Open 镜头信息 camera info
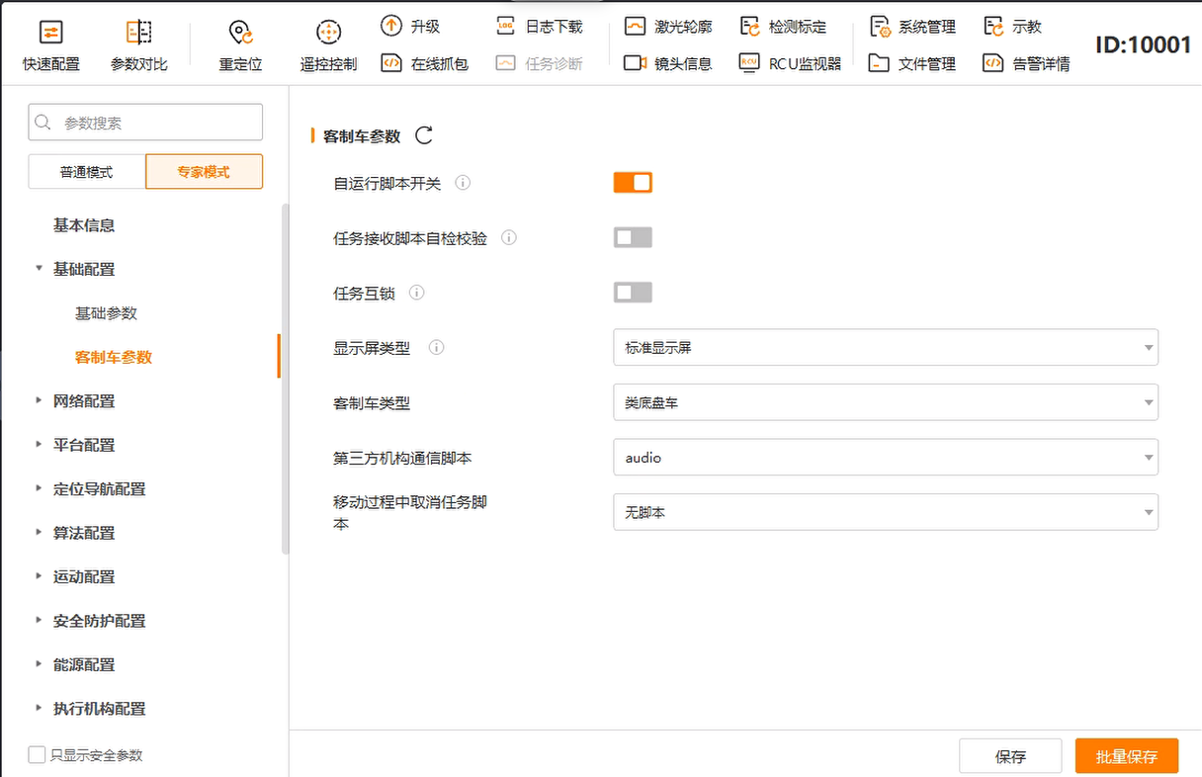Image resolution: width=1202 pixels, height=777 pixels. click(668, 63)
